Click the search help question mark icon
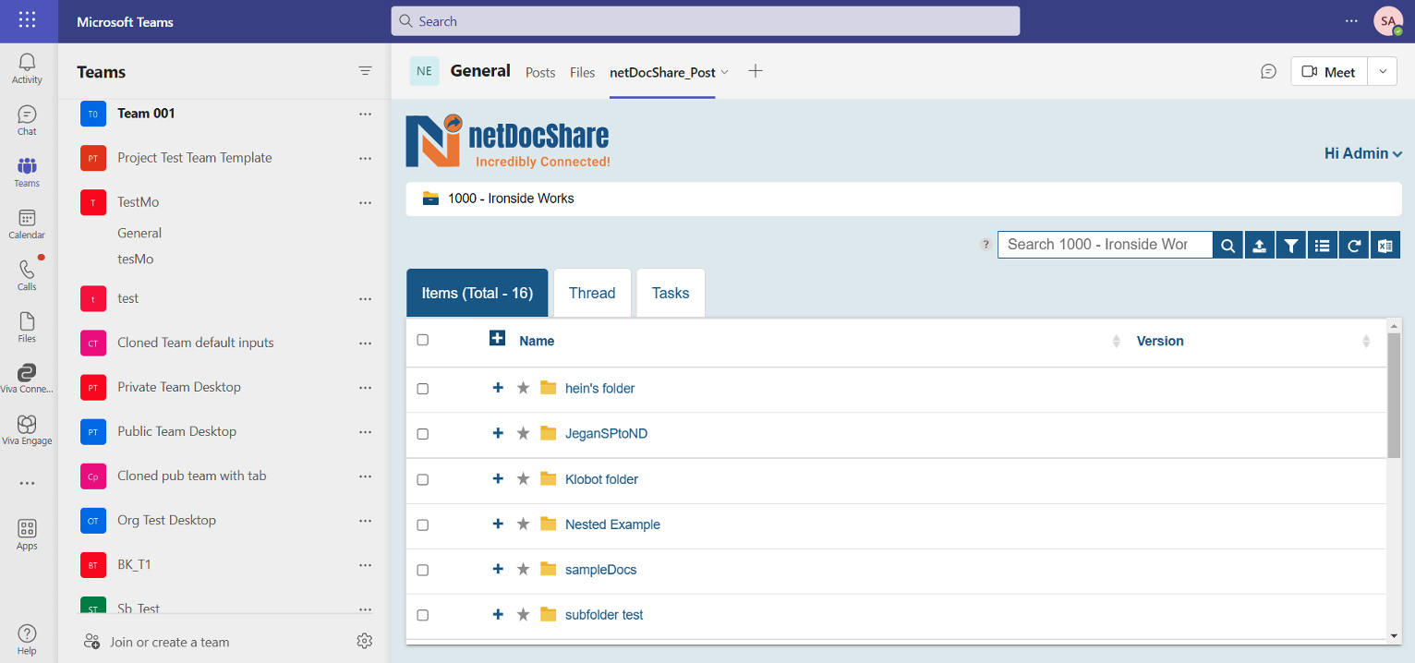1415x663 pixels. click(x=986, y=245)
